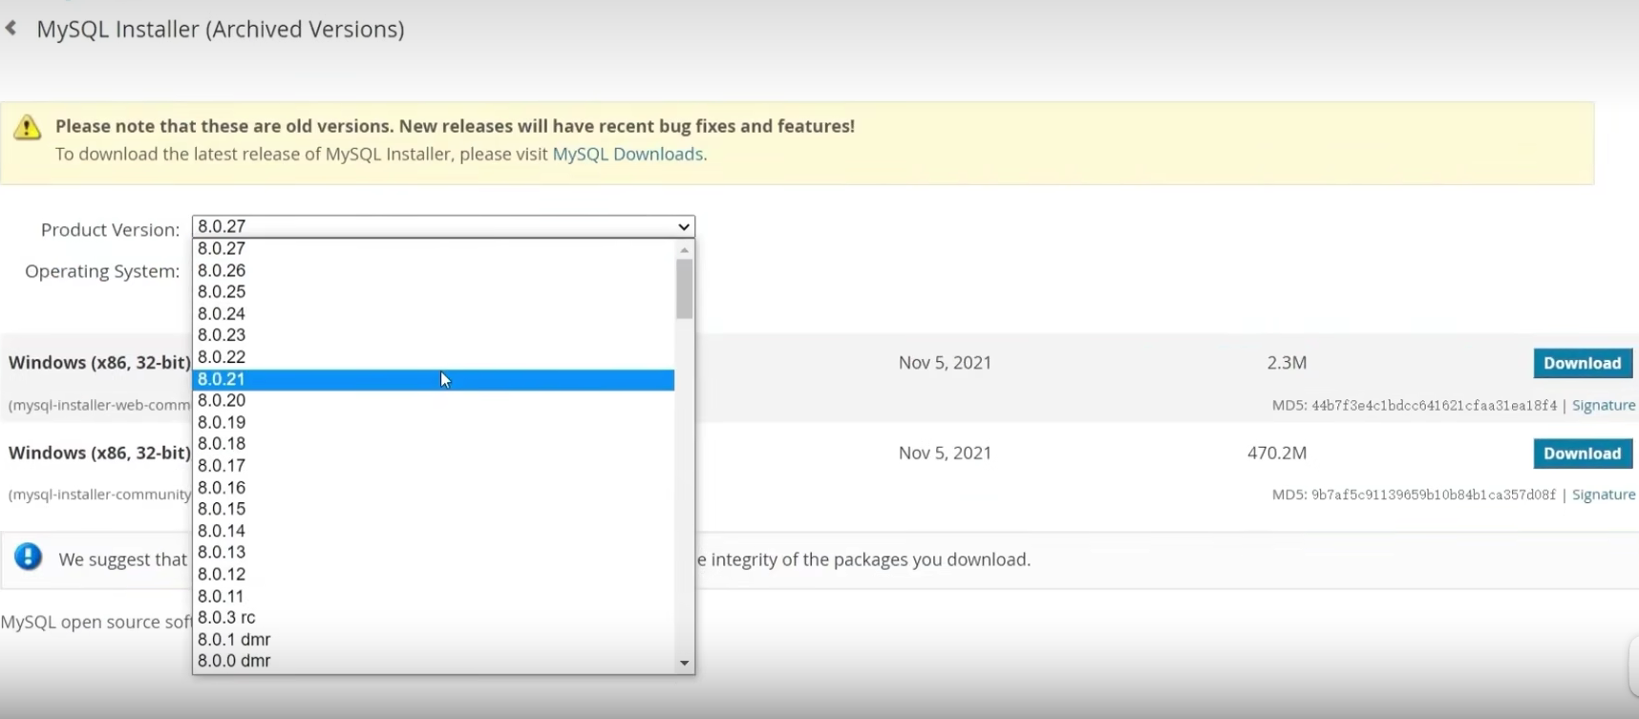1639x719 pixels.
Task: Open Signature link for the 470.2M installer
Action: [x=1604, y=495]
